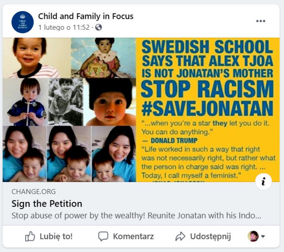
Task: Expand the comment-as profile dropdown arrow
Action: [263, 236]
